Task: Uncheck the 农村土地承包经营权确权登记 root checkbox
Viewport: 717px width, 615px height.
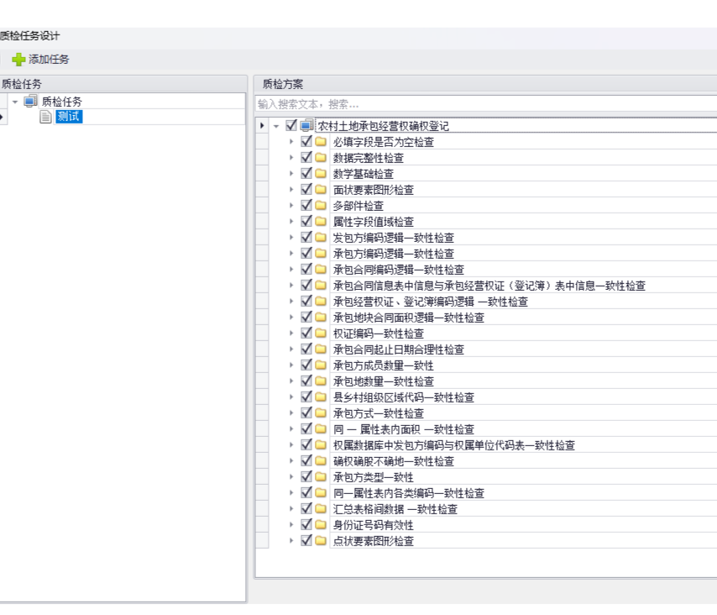Action: click(x=291, y=125)
